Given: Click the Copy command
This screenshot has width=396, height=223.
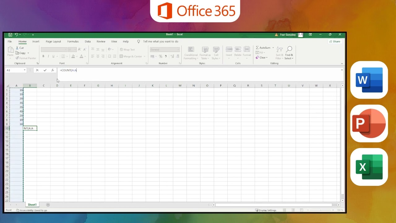Looking at the screenshot, I should point(21,53).
